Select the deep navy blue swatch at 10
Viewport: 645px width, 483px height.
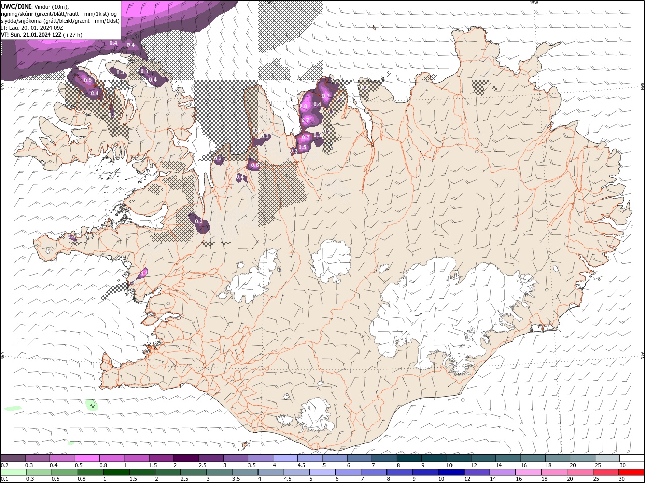(x=450, y=472)
